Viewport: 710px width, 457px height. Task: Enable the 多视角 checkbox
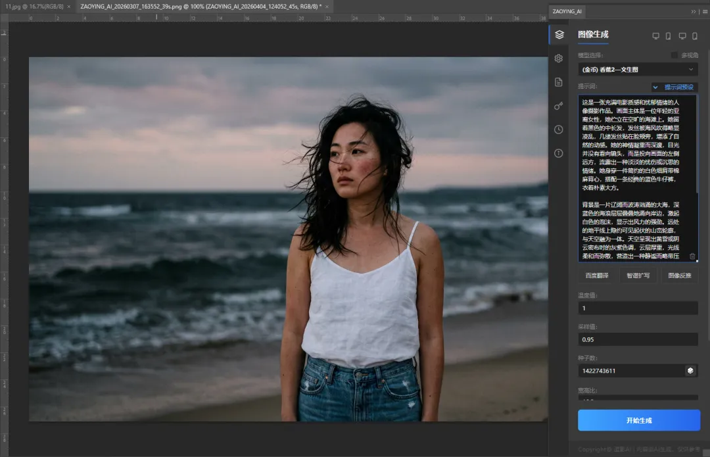[x=674, y=55]
